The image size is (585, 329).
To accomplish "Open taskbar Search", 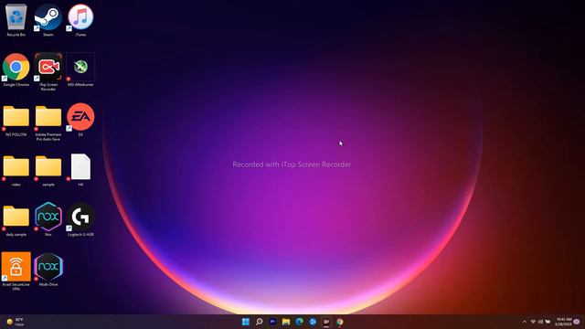I will [259, 322].
